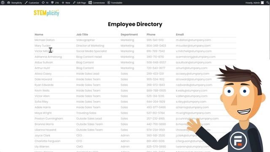Click the Phone column header
The width and height of the screenshot is (270, 152).
[x=151, y=35]
